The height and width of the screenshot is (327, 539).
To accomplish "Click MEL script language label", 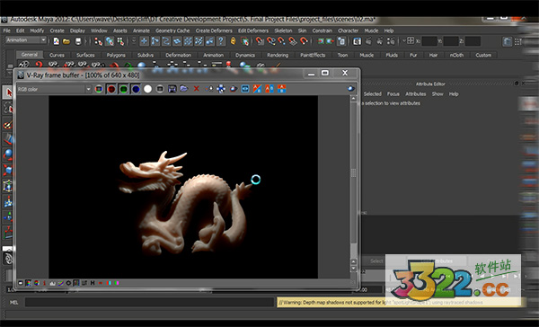I will [x=13, y=303].
